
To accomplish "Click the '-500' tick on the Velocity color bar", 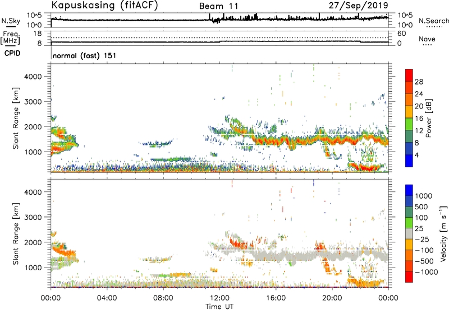I will click(x=424, y=261).
